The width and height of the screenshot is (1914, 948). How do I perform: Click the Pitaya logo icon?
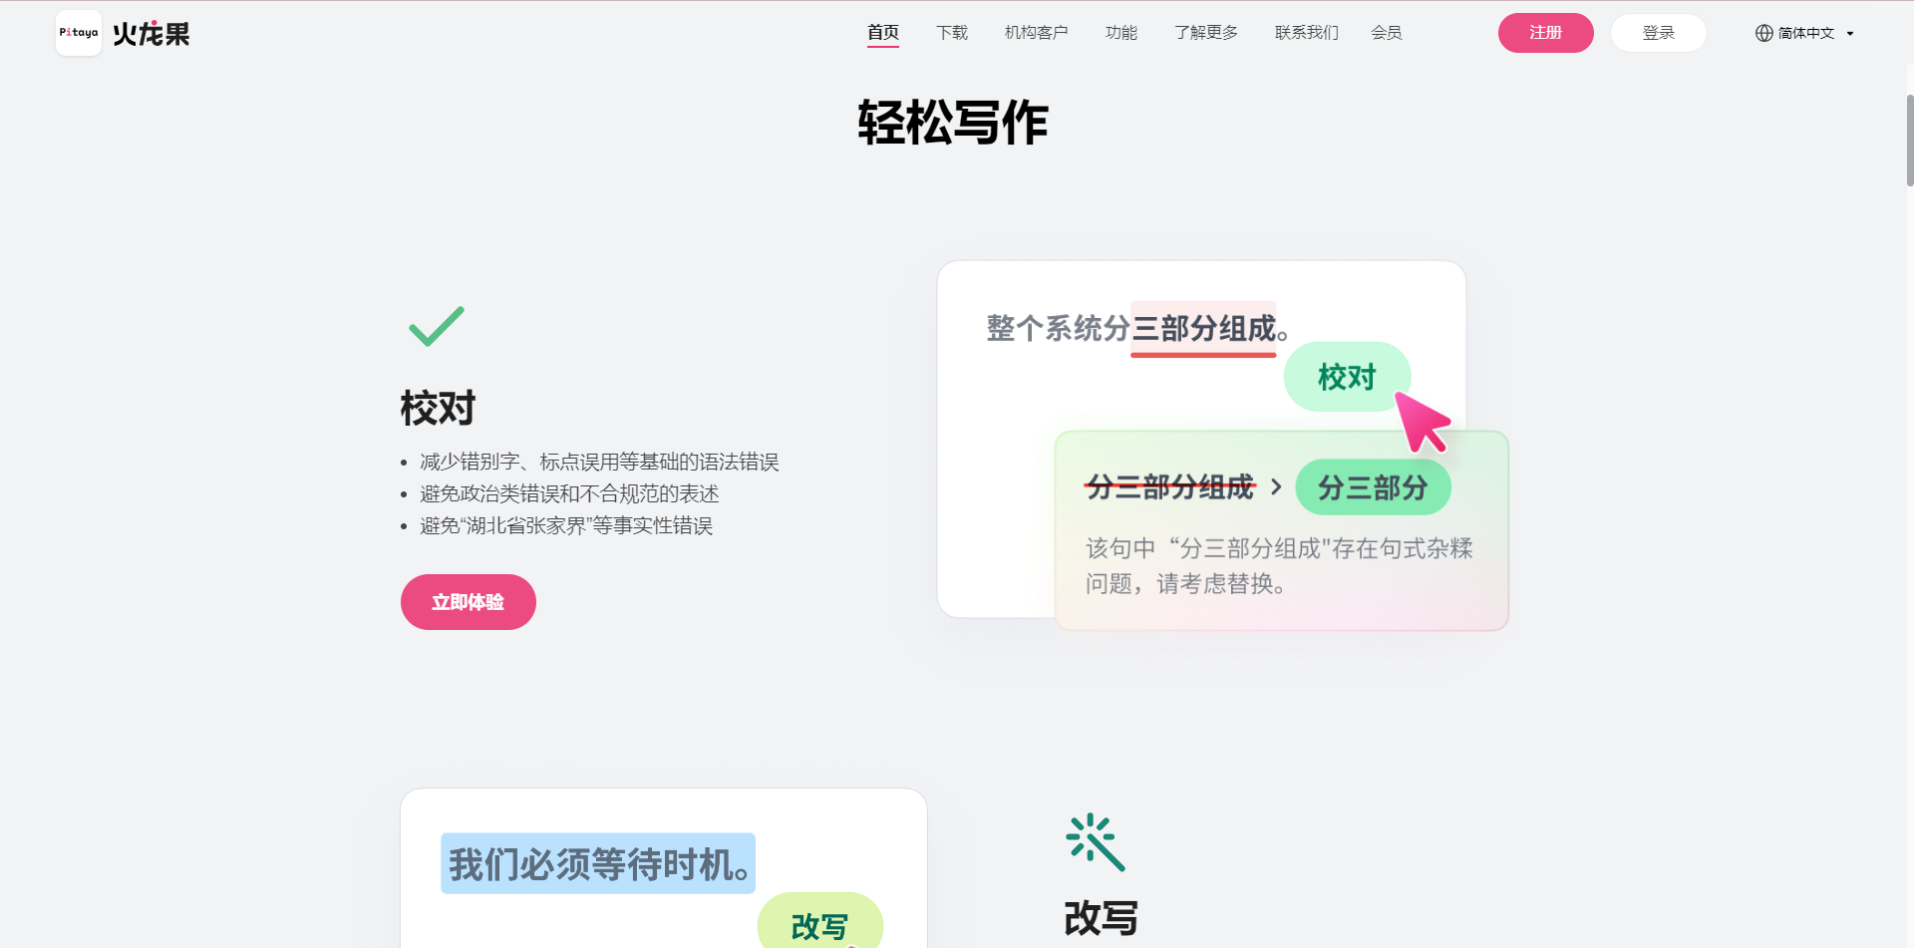click(78, 32)
